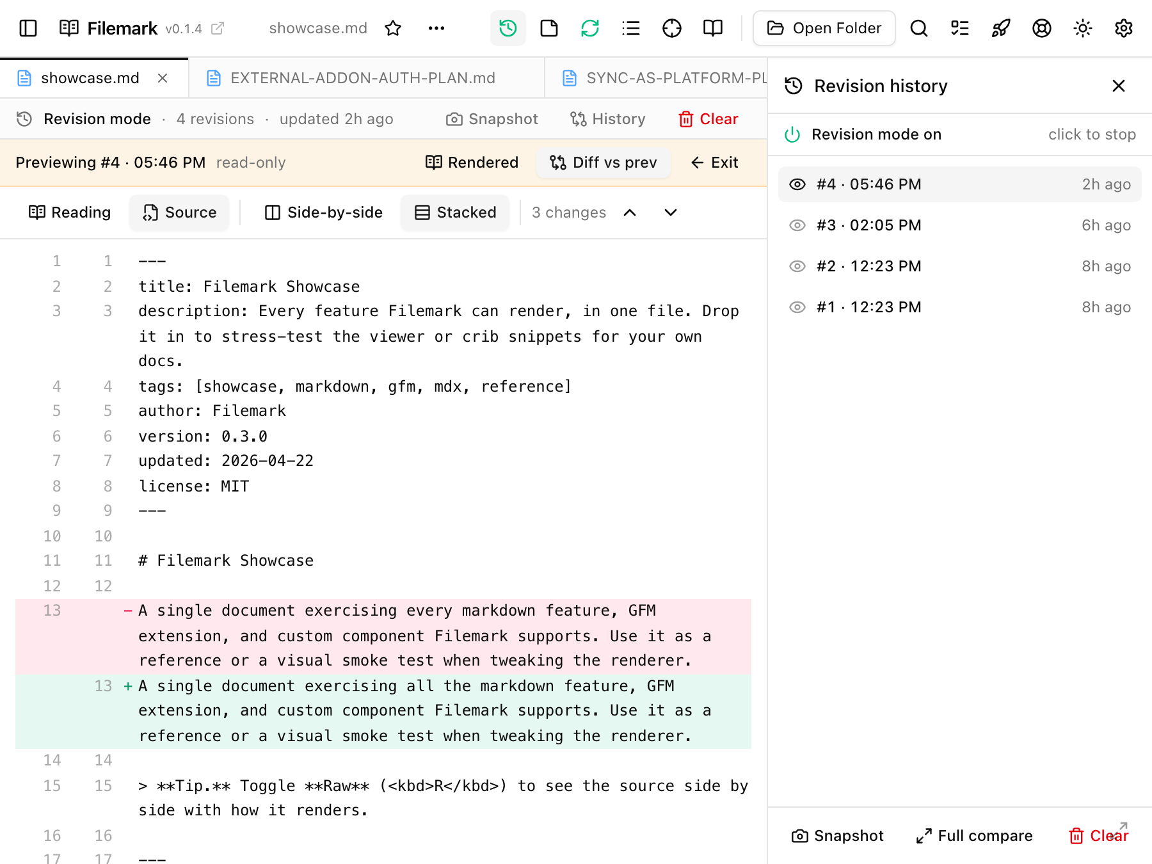Click the 'version: 0.3.0' line
Screen dimensions: 1152x864
(x=203, y=436)
